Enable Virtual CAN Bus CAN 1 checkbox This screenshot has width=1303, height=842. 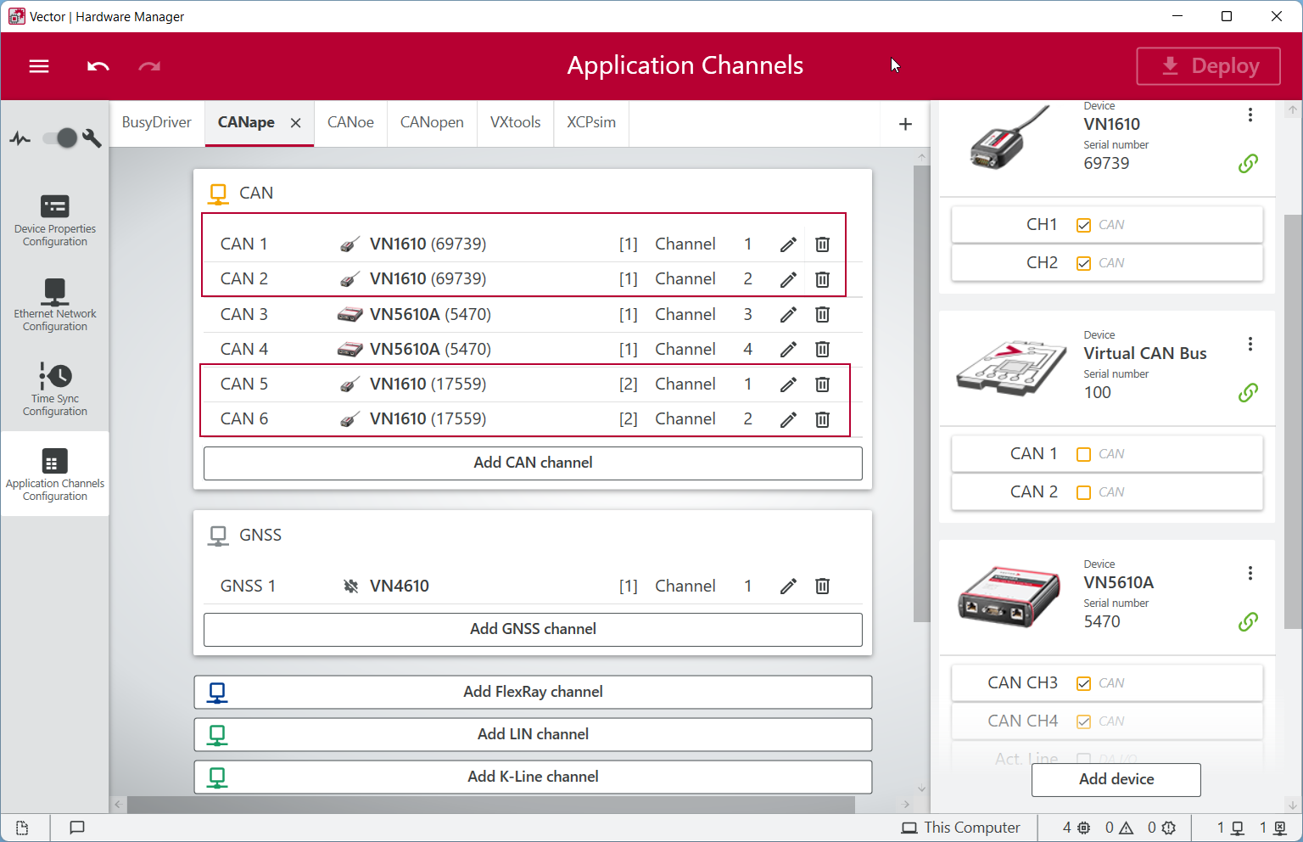coord(1083,454)
